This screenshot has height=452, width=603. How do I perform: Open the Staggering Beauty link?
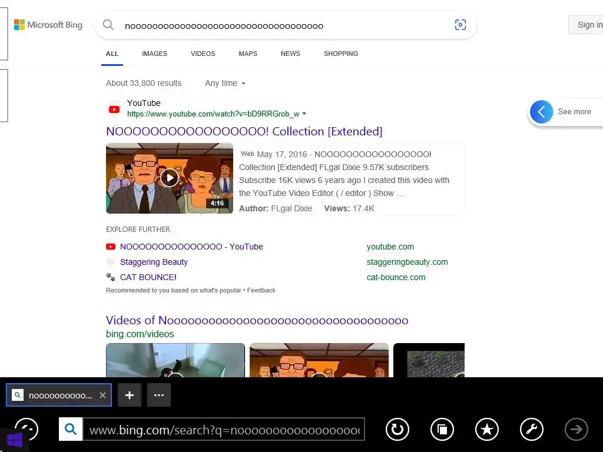(154, 262)
